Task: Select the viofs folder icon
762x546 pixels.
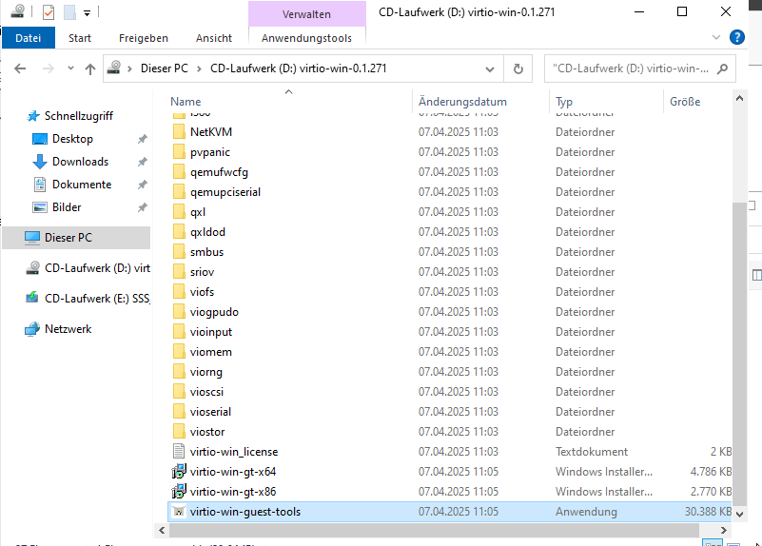Action: pyautogui.click(x=179, y=292)
